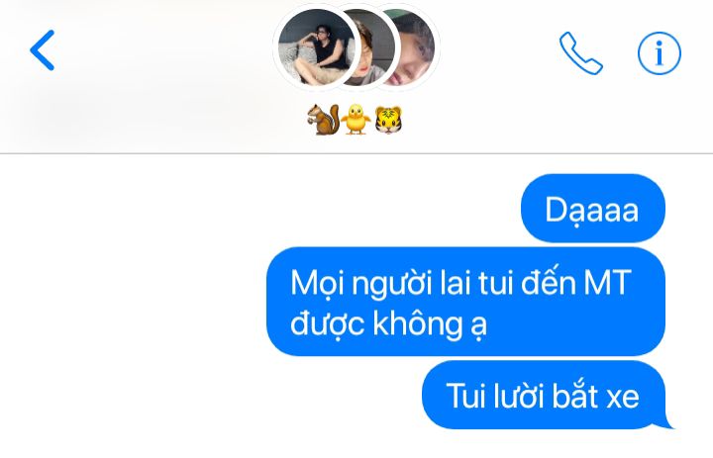Screen dimensions: 713x458
Task: Open the rightmost sleeping face avatar
Action: click(x=415, y=48)
